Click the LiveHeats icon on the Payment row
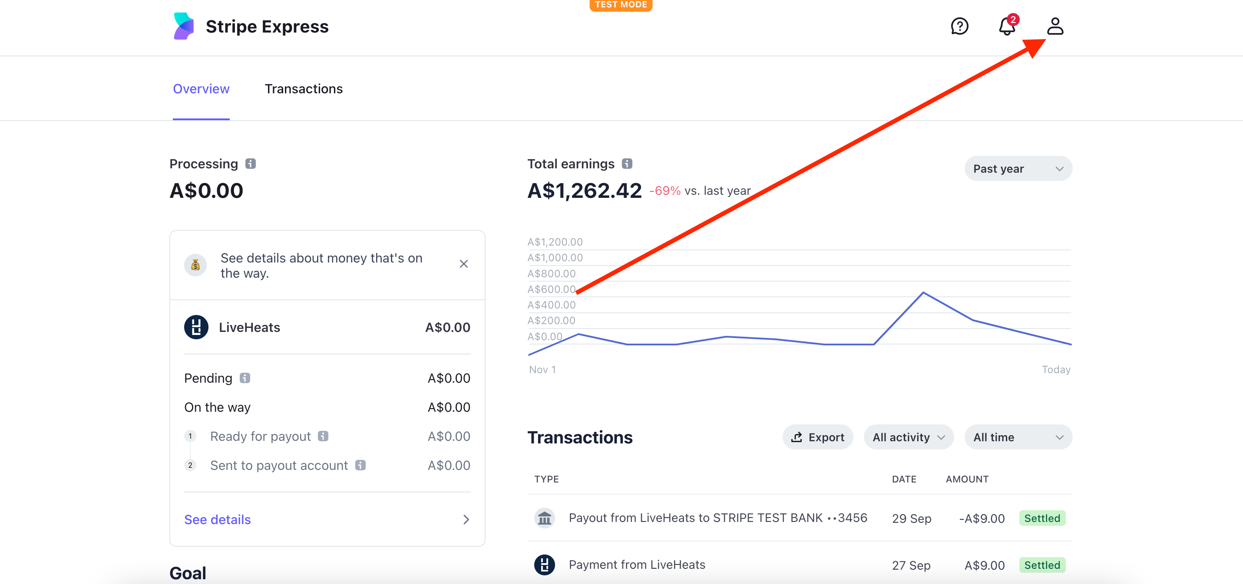This screenshot has width=1243, height=584. pos(544,565)
